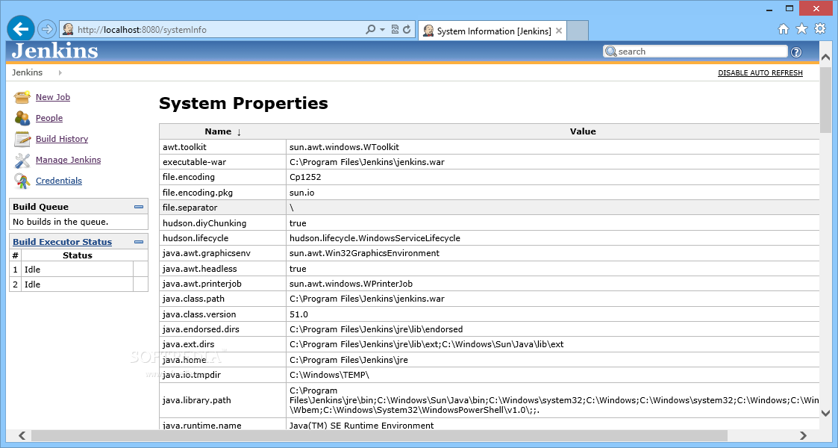
Task: Select the awt.toolkit property name
Action: click(x=184, y=147)
